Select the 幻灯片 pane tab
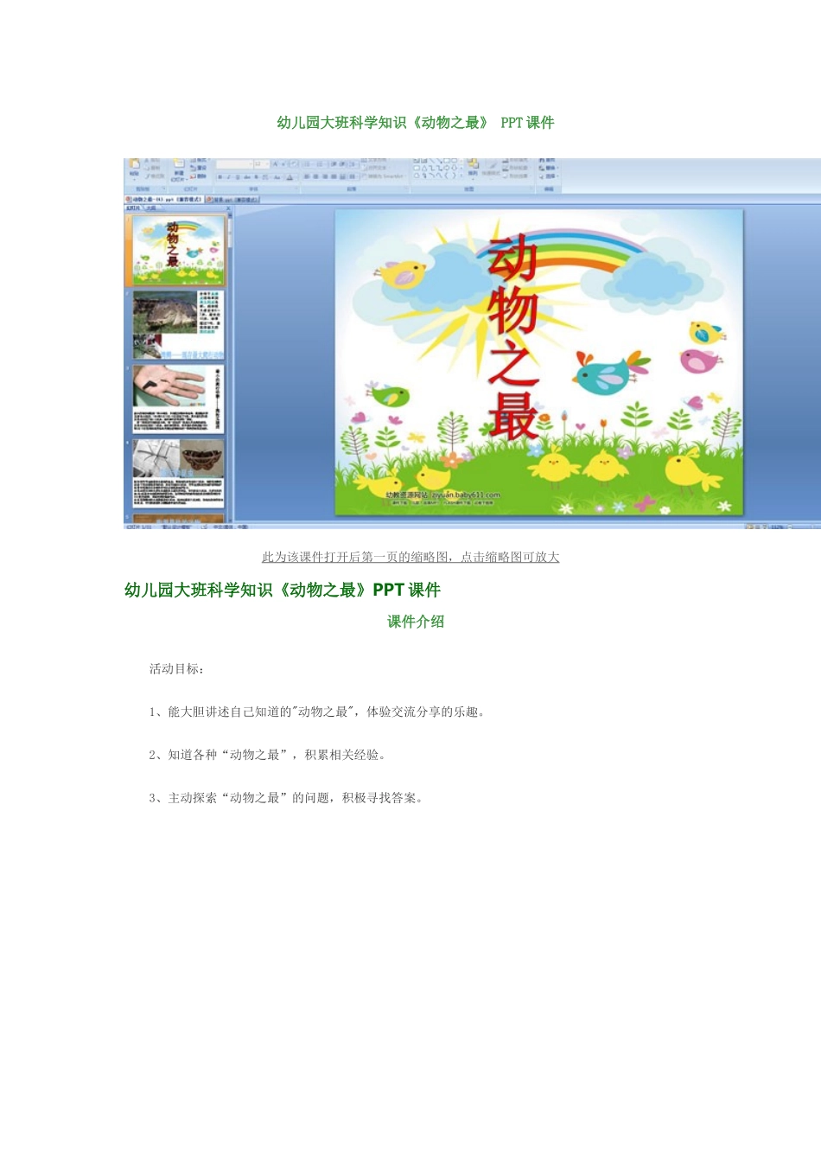The image size is (821, 1162). [134, 207]
